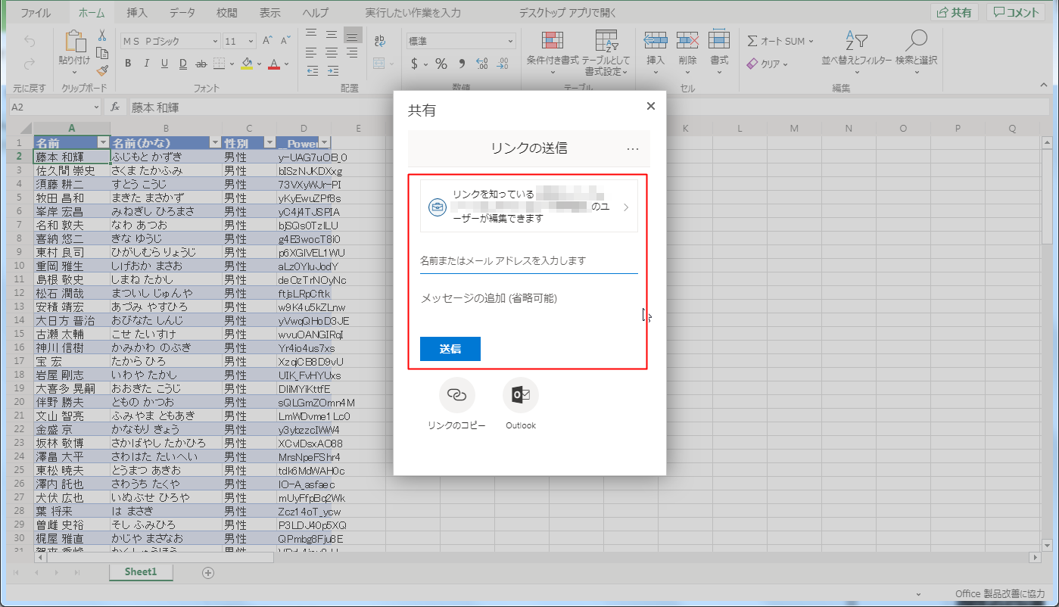Open the link permission settings row
The width and height of the screenshot is (1059, 607).
(x=529, y=206)
